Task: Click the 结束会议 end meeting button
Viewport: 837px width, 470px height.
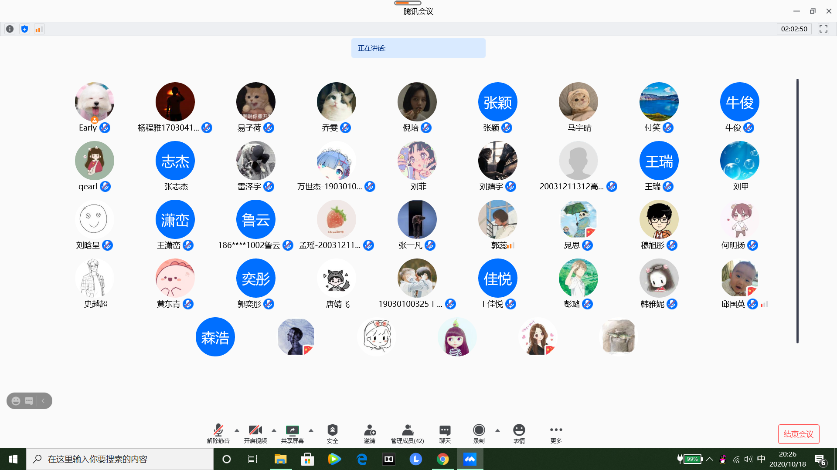Action: (x=798, y=434)
